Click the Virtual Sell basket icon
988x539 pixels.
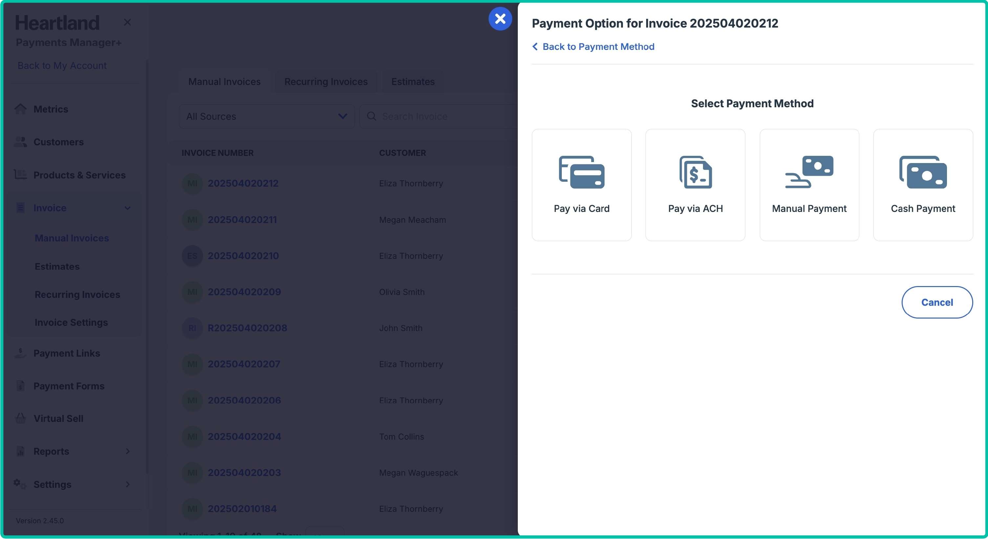tap(20, 419)
